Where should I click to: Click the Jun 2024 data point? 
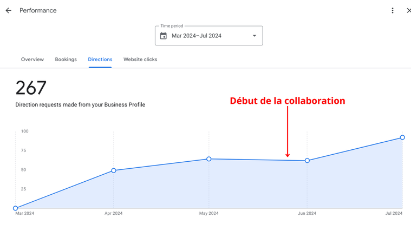(307, 161)
